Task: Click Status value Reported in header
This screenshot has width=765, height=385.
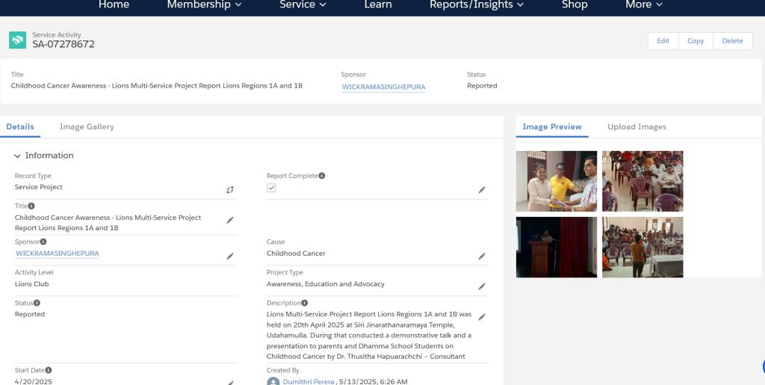Action: tap(482, 86)
